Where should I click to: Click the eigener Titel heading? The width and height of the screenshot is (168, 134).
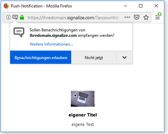click(83, 115)
